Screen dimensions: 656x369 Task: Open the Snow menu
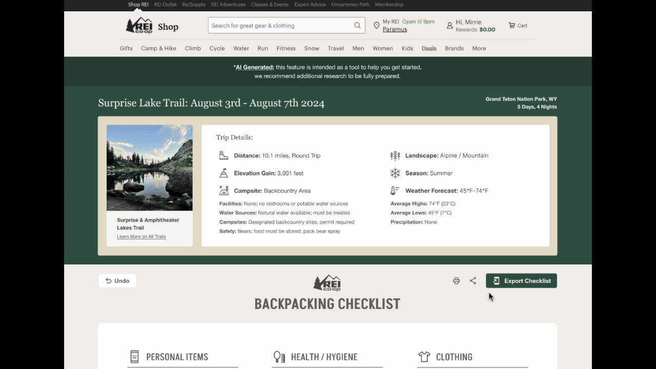click(x=312, y=48)
